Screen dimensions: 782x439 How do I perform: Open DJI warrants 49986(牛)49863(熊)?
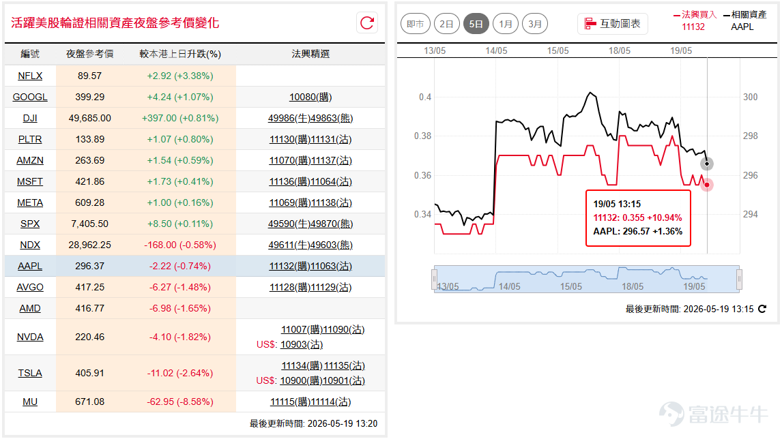tap(310, 118)
